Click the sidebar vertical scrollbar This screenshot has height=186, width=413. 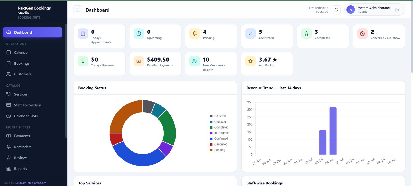66,81
